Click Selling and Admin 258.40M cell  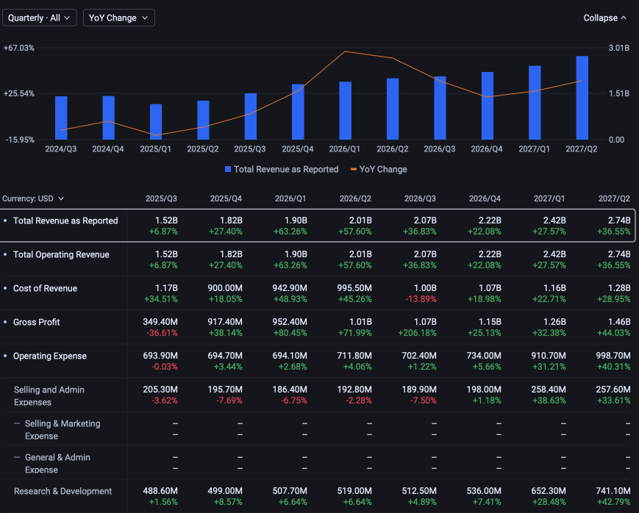pyautogui.click(x=549, y=390)
